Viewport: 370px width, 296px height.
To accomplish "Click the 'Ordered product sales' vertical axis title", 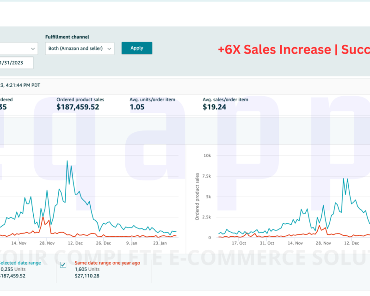I will click(197, 196).
